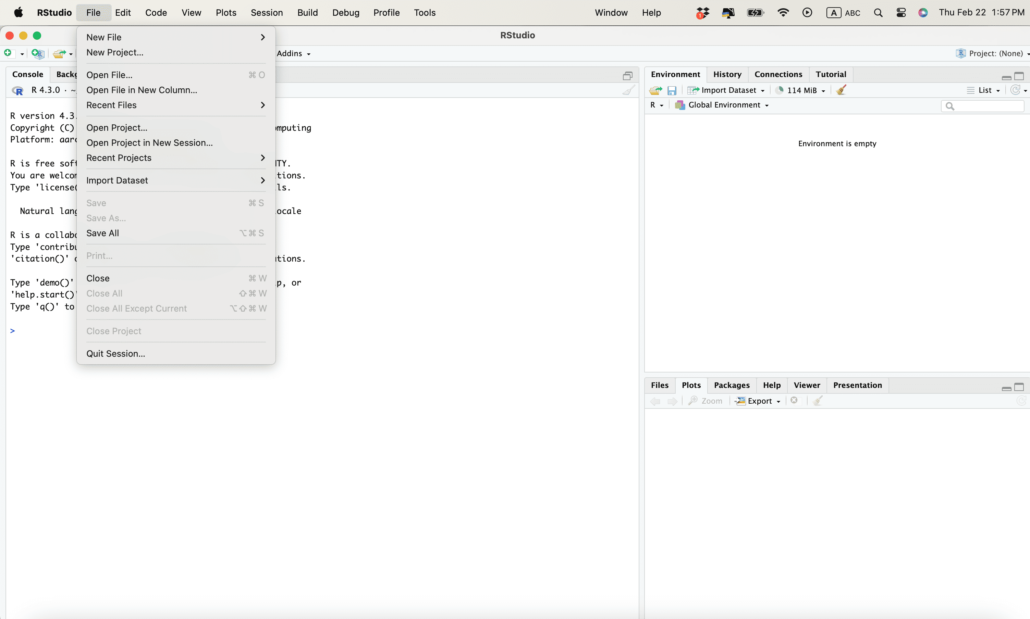Image resolution: width=1030 pixels, height=619 pixels.
Task: Click the create new project icon
Action: pos(38,53)
